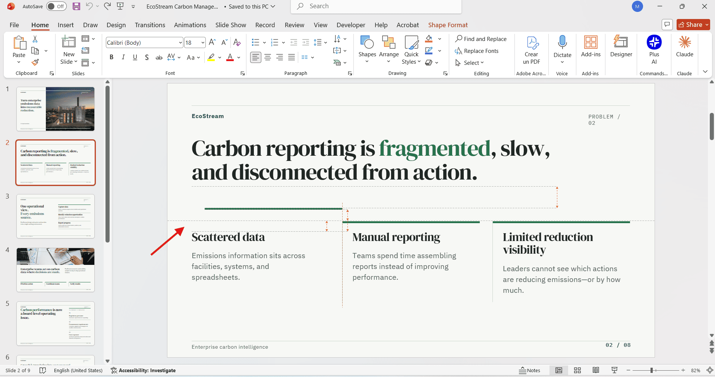Click the Cut scissors icon
Screen dimensions: 715x377
(35, 39)
